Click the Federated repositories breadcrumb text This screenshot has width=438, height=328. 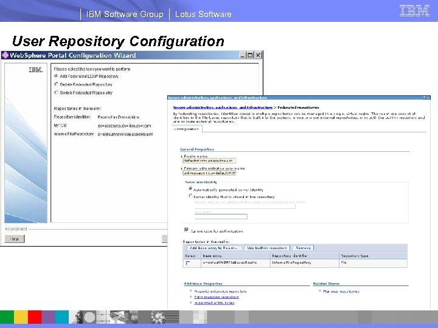tap(298, 108)
